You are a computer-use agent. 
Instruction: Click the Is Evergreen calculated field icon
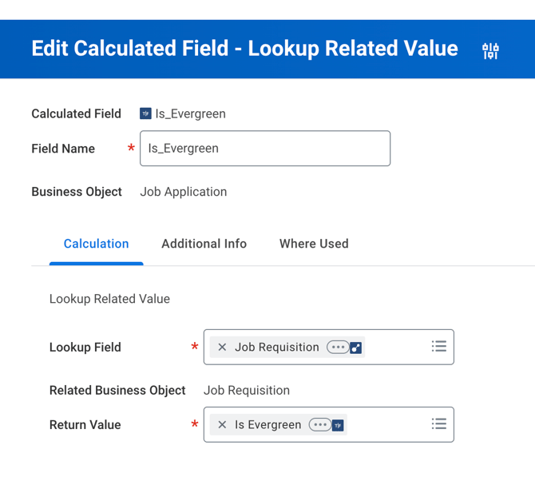(x=338, y=425)
